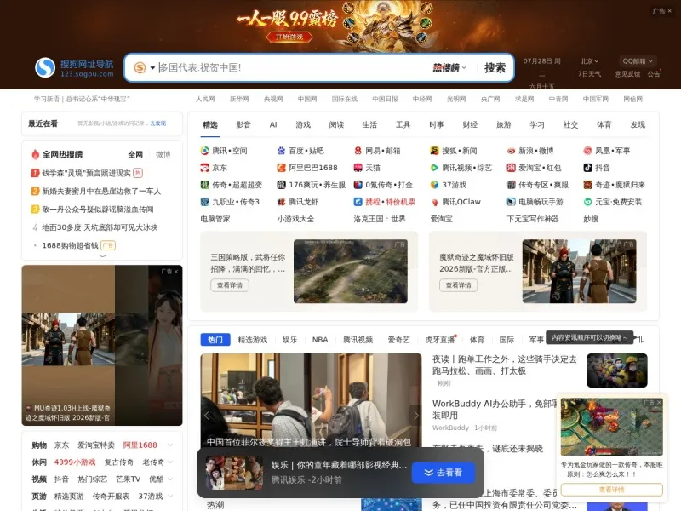Expand the 购物 row chevron
This screenshot has height=511, width=681.
point(169,445)
